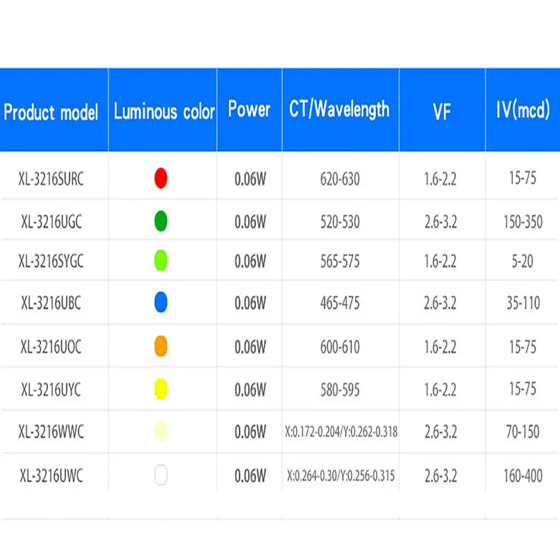Click the XL-3216UOC model name
The image size is (560, 560).
(51, 347)
